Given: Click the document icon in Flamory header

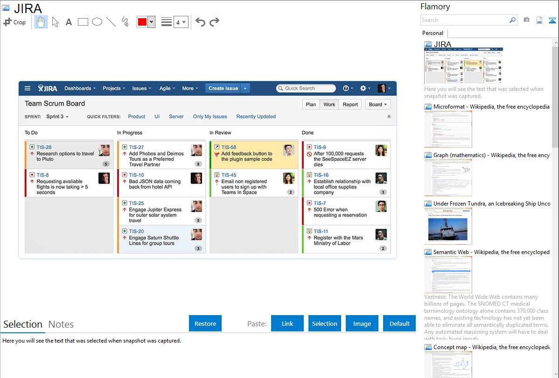Looking at the screenshot, I should click(x=539, y=21).
